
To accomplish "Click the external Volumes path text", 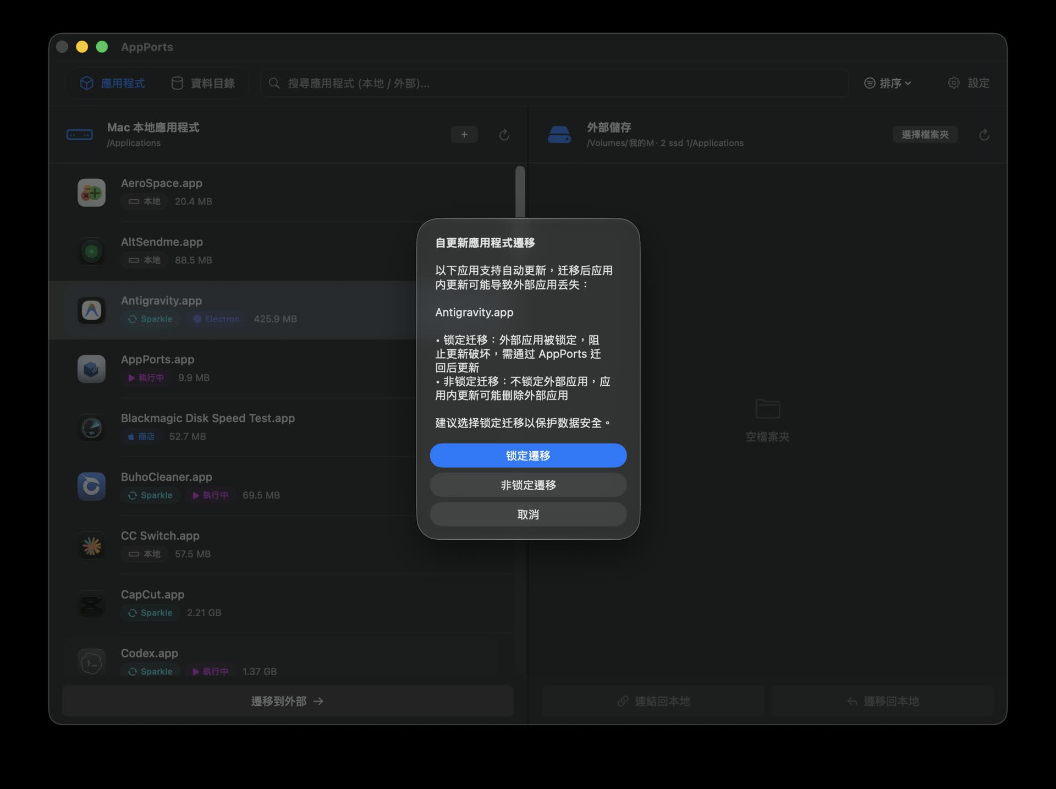I will click(665, 143).
